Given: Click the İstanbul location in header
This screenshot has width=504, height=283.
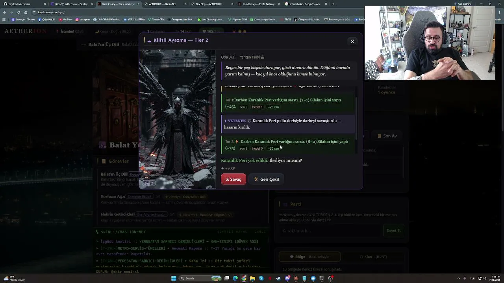Looking at the screenshot, I should [70, 31].
